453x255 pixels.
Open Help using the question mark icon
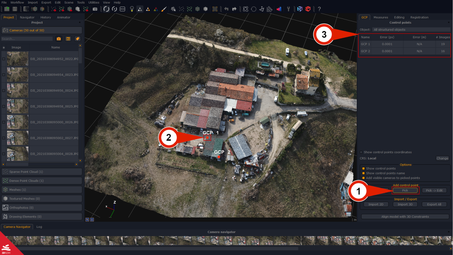point(319,9)
